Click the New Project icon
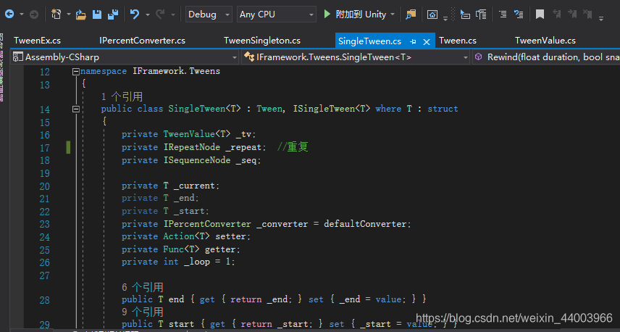The image size is (620, 332). (56, 14)
